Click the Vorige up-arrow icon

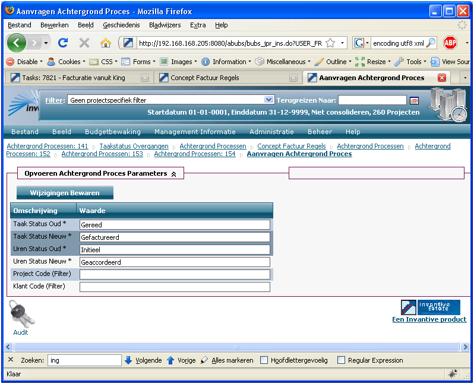[170, 360]
